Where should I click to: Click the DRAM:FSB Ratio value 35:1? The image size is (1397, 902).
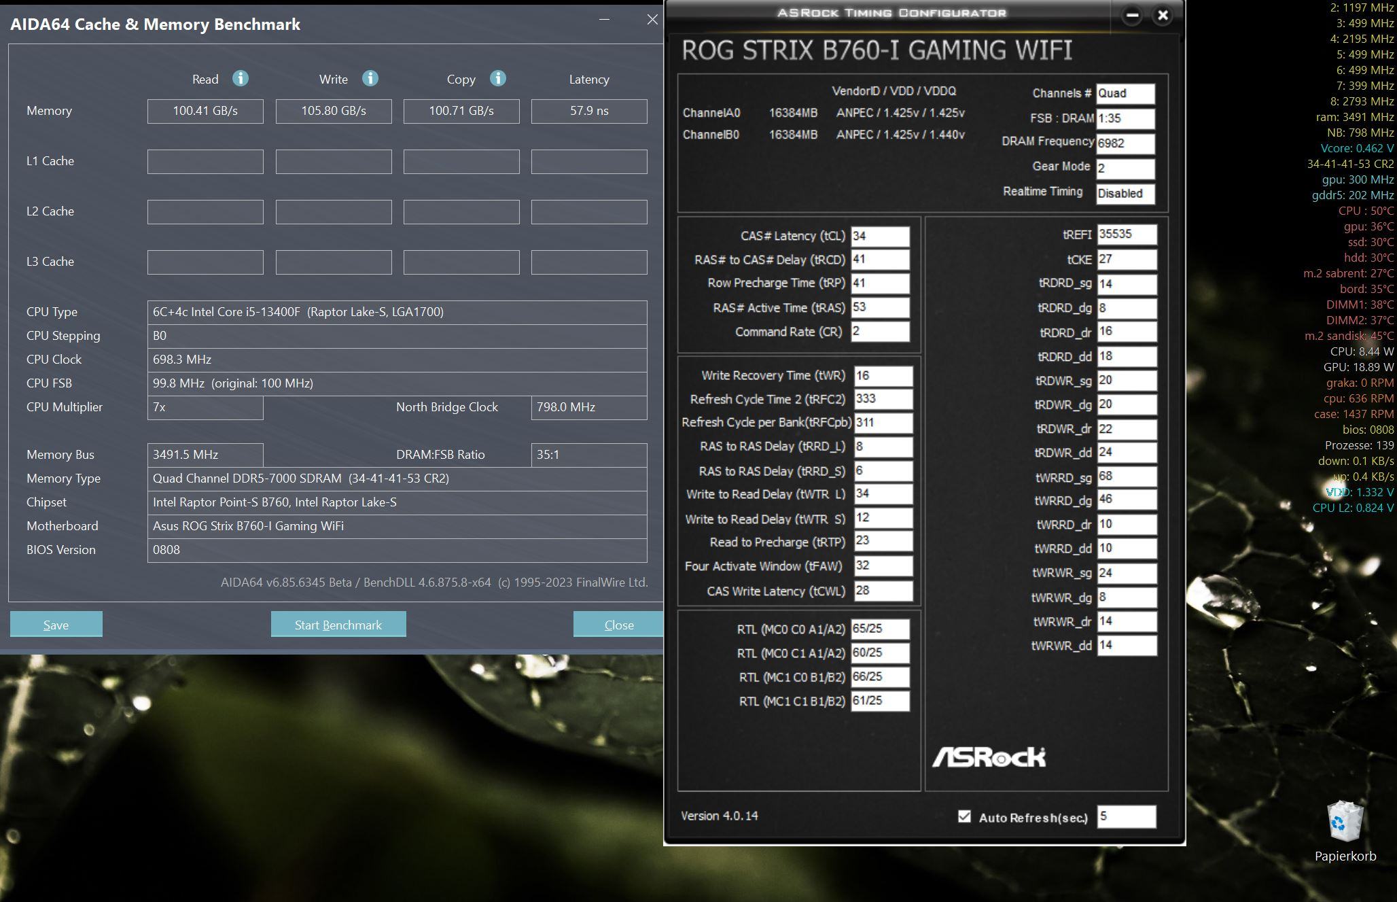pos(589,455)
